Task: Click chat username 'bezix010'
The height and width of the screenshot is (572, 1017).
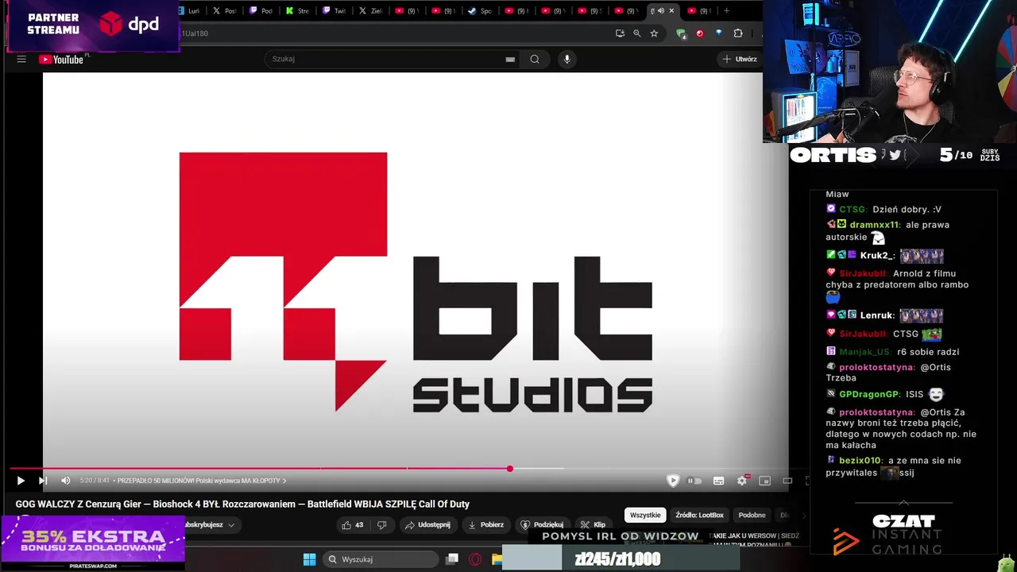Action: (860, 461)
